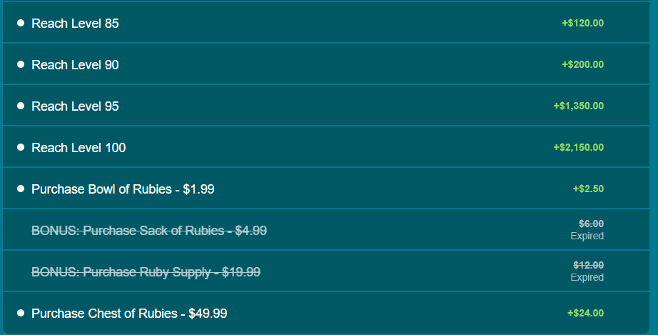This screenshot has height=335, width=658.
Task: Click the bullet beside Reach Level 95
Action: [21, 106]
